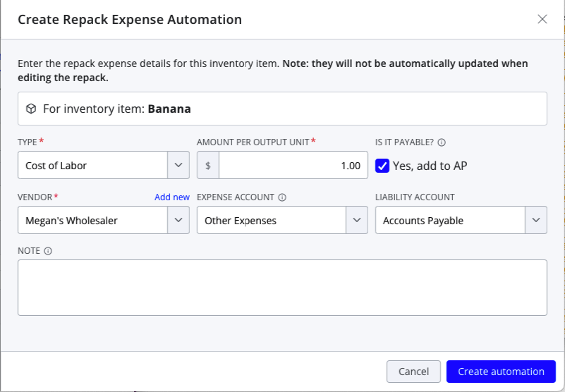Click the Accounts Payable liability field

[451, 220]
